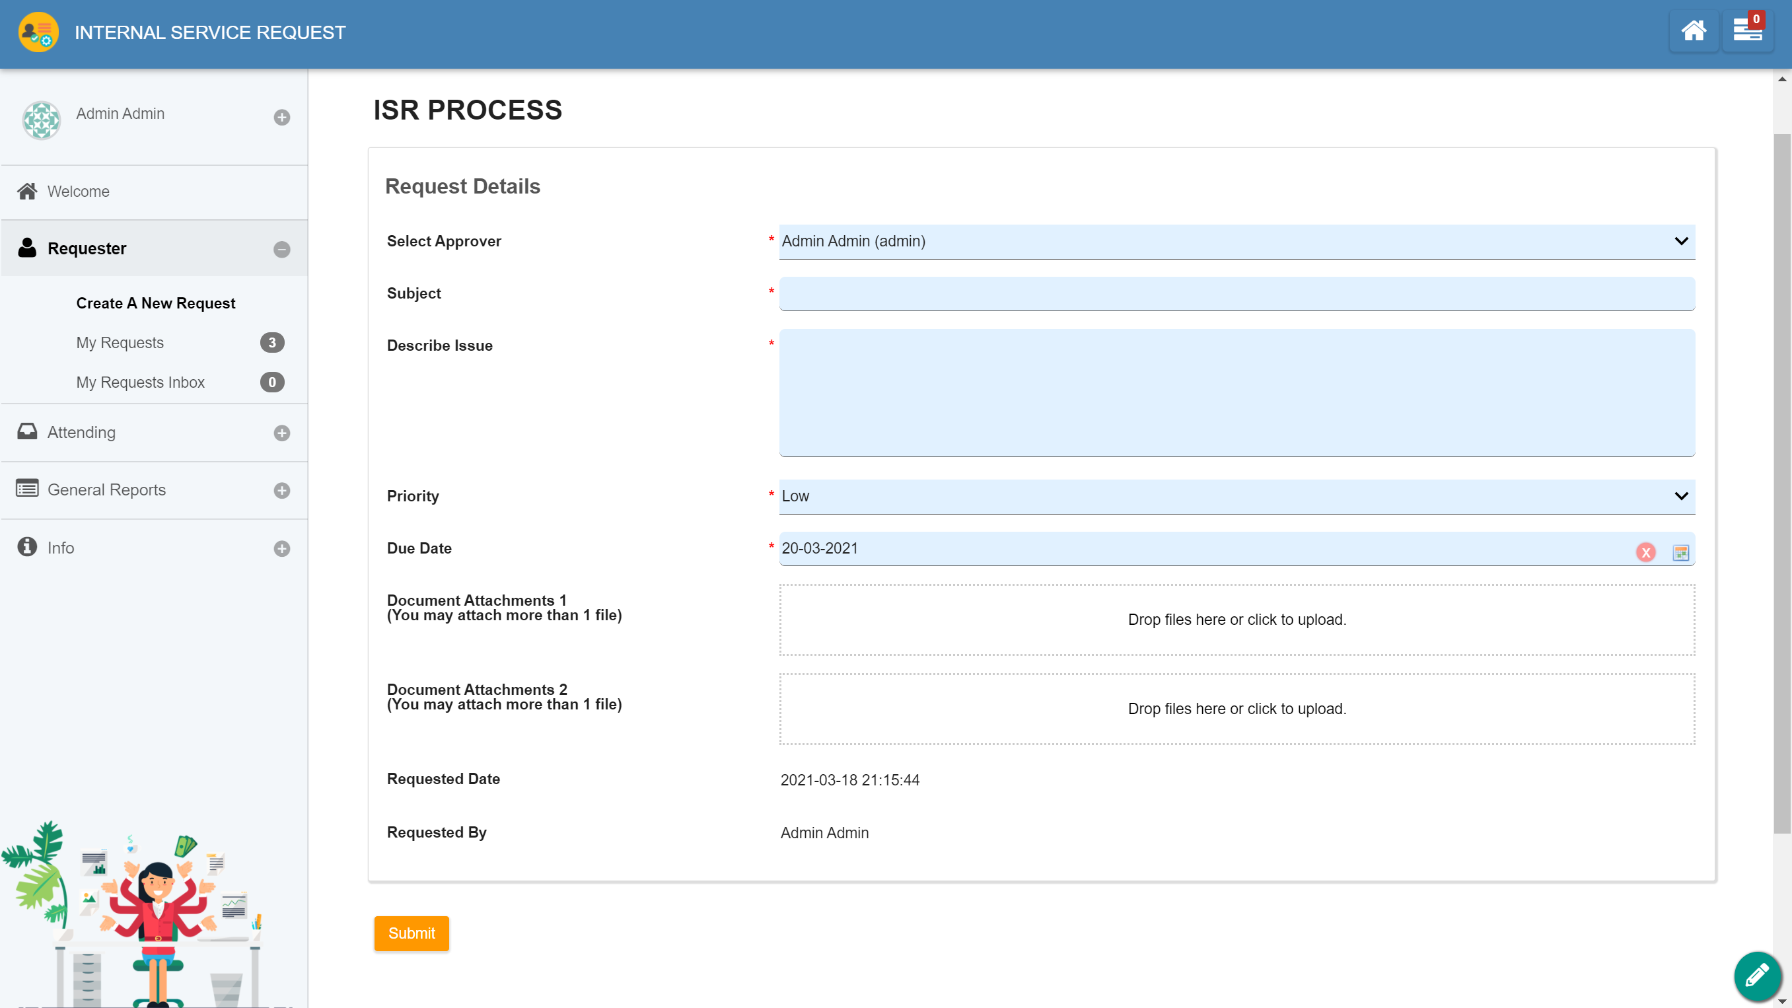Screen dimensions: 1792x1008
Task: Click the ISR PROCESS heading
Action: pos(468,110)
